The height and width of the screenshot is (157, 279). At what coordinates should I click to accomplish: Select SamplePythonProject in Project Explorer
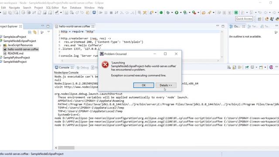[17, 58]
